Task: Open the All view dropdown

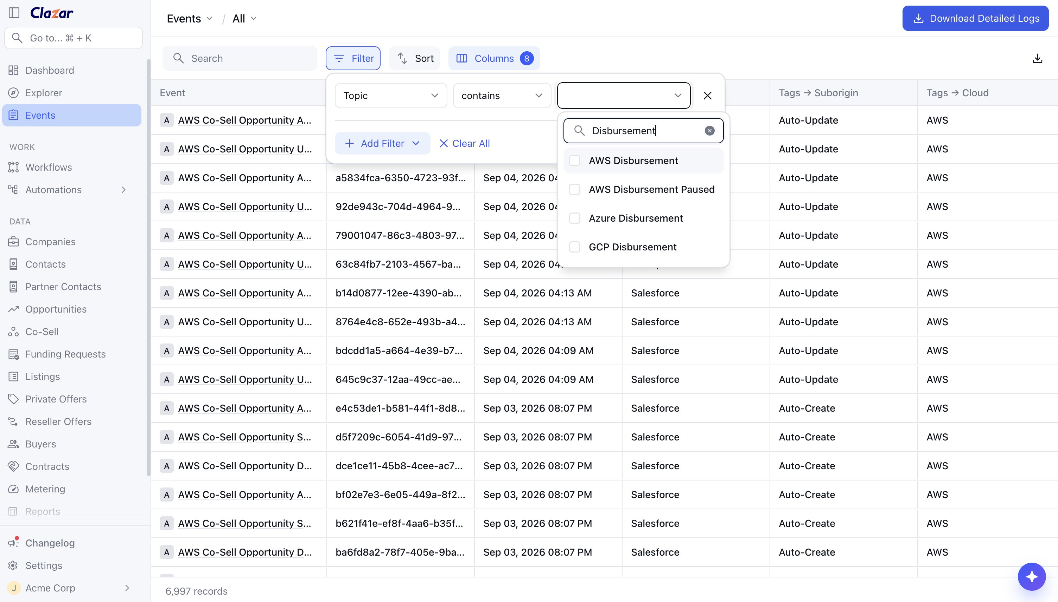Action: 244,18
